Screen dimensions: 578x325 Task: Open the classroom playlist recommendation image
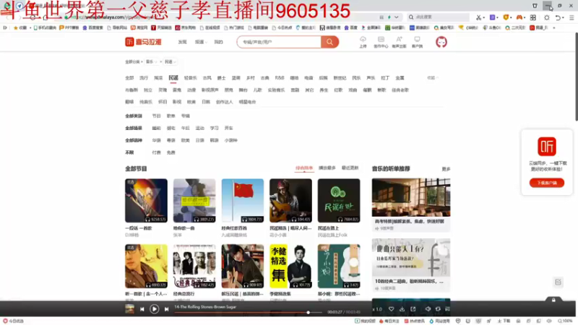point(411,197)
